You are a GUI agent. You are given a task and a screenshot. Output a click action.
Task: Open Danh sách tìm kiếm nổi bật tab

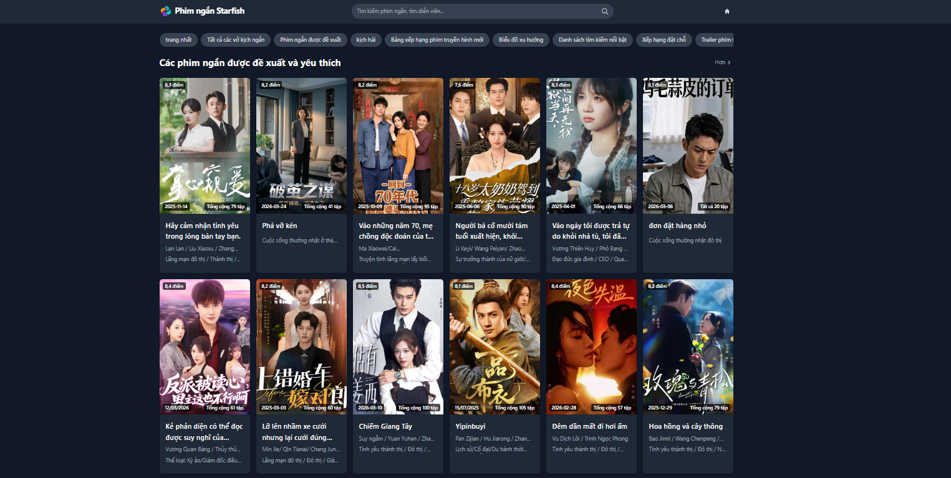click(x=592, y=40)
